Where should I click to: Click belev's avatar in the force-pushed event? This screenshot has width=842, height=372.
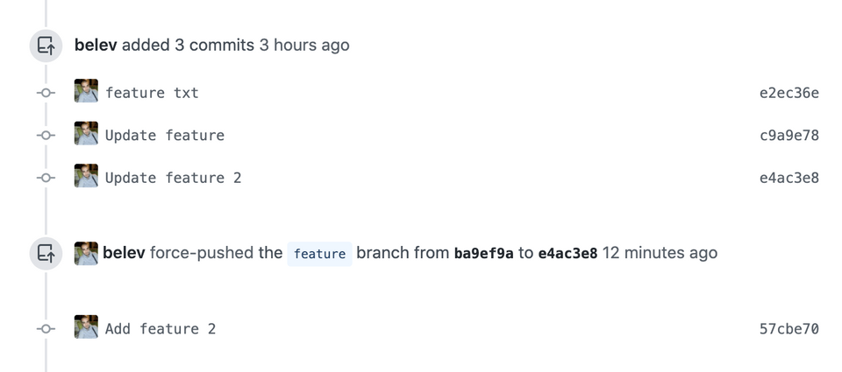click(86, 253)
